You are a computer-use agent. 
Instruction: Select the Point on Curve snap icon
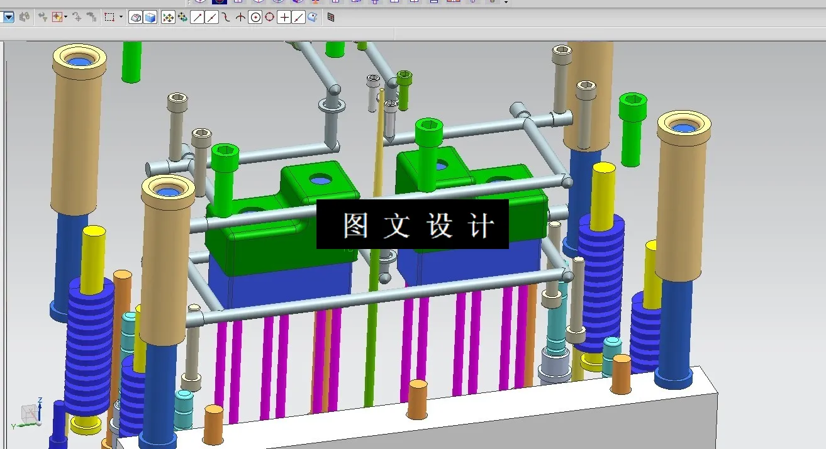[x=299, y=17]
